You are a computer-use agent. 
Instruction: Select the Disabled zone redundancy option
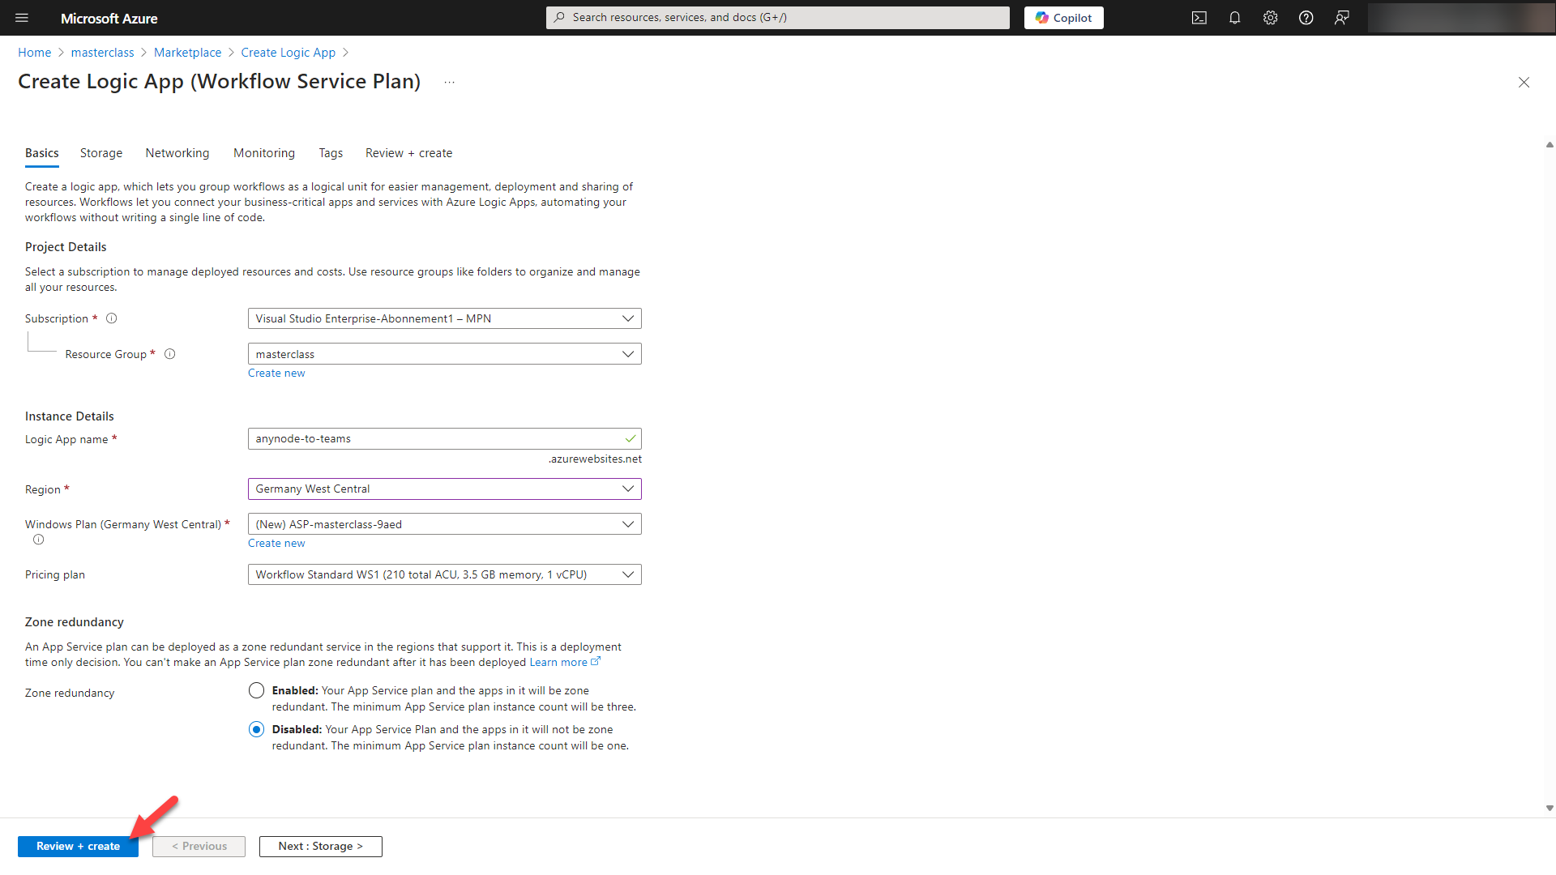coord(256,729)
